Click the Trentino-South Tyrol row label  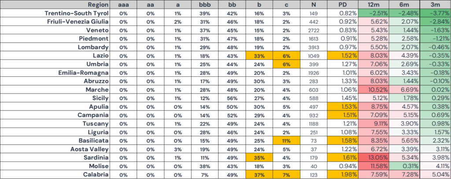pos(55,13)
